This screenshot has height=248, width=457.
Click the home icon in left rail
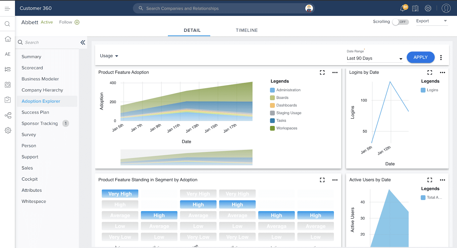click(x=8, y=39)
